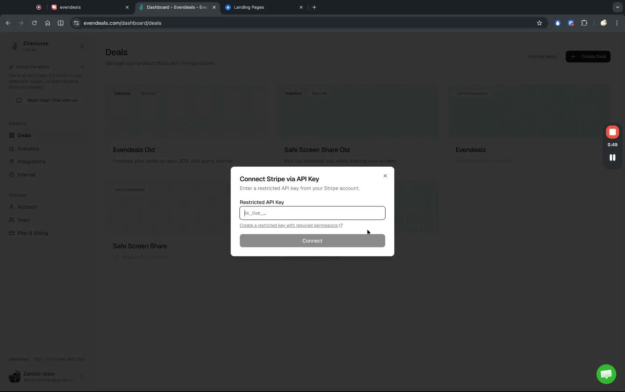Open the Team settings page
625x392 pixels.
pyautogui.click(x=23, y=220)
